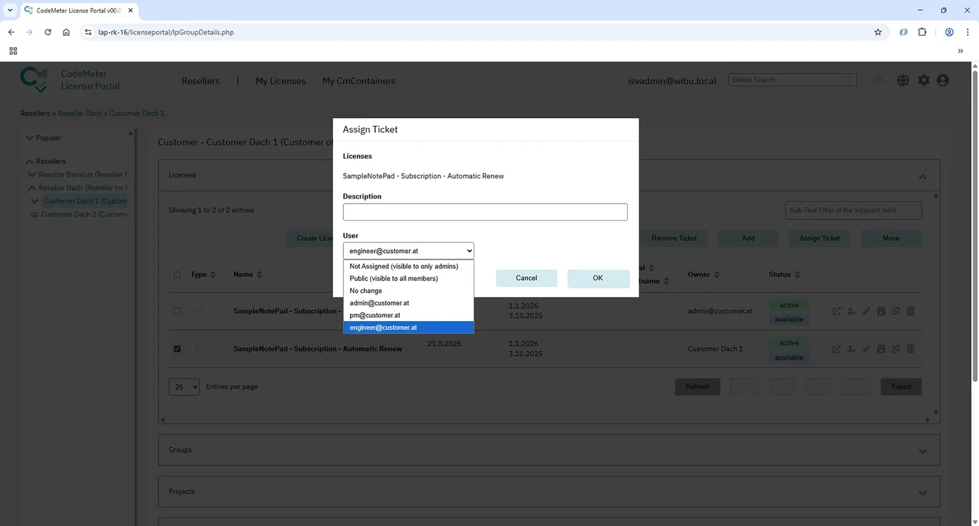Click the trash icon in the admin@customer.at row
Viewport: 979px width, 526px height.
point(910,311)
